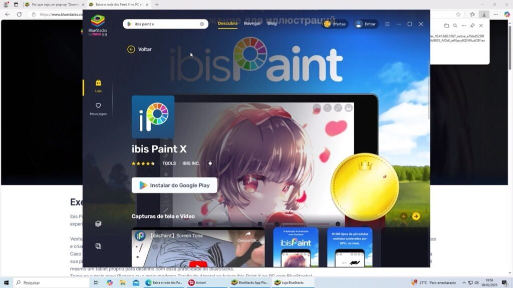Click the browser back arrow
Viewport: 513px width, 288px height.
point(7,14)
